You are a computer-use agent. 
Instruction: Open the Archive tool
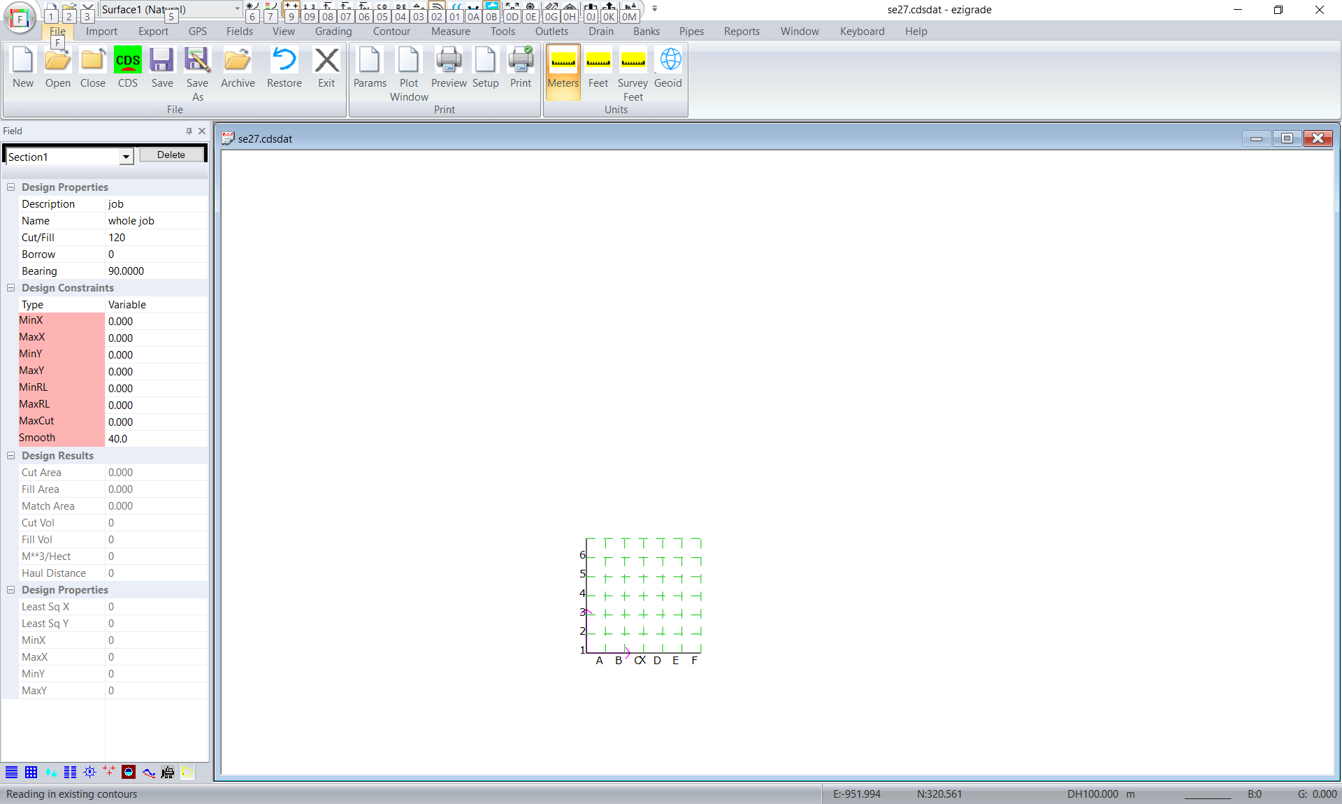click(238, 68)
